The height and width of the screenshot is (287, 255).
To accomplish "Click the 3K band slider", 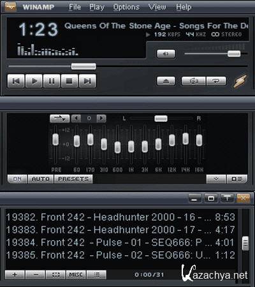I will [145, 147].
